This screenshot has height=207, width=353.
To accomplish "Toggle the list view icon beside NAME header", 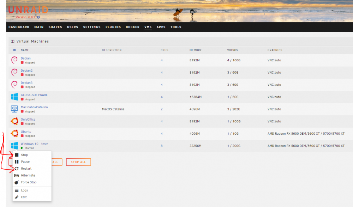I will pyautogui.click(x=14, y=50).
